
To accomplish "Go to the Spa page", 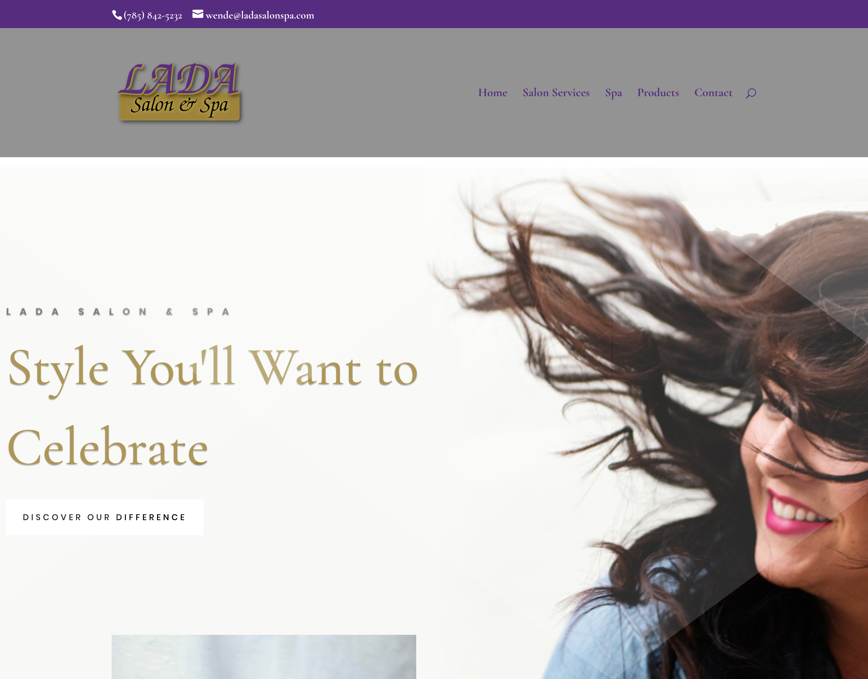I will tap(613, 93).
